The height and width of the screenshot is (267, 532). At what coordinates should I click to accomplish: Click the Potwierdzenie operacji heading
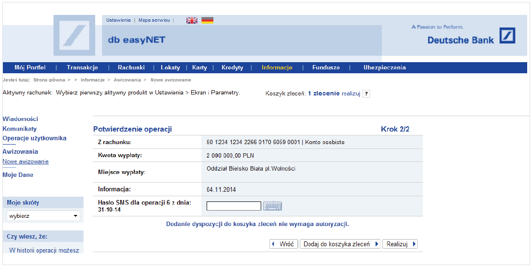point(133,130)
